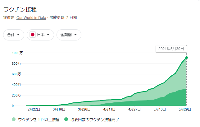The height and width of the screenshot is (127, 200).
Task: Click the 5月13日 axis date label
Action: (159, 110)
